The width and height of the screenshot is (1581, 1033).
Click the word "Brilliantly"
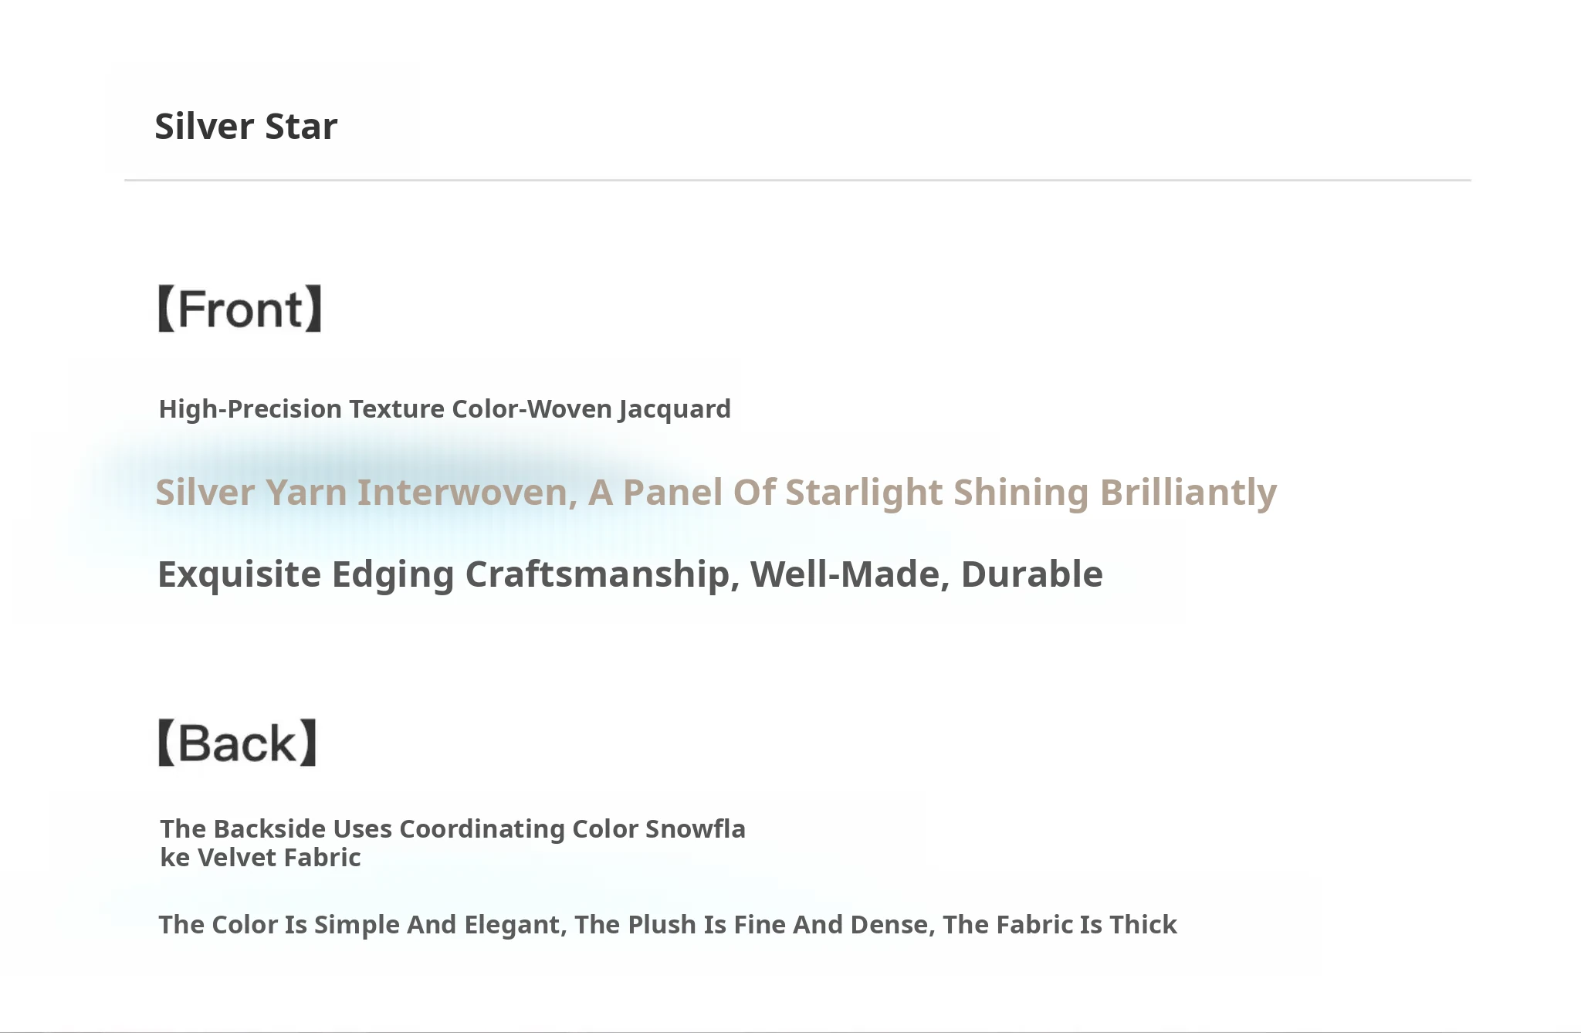pyautogui.click(x=1188, y=493)
